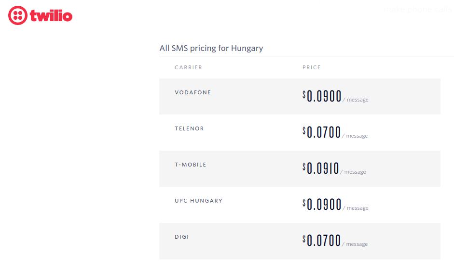Click '/ message' label beside Digi price

[355, 244]
